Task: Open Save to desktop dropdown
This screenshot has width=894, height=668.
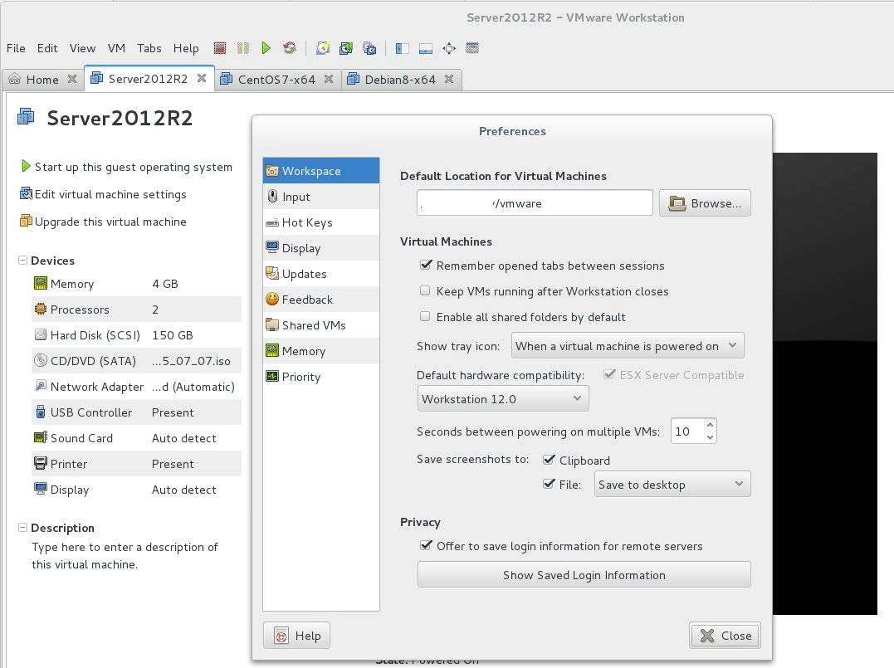Action: click(672, 485)
